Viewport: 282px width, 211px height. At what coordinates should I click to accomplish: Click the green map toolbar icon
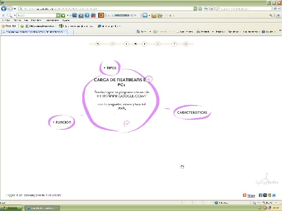pyautogui.click(x=160, y=16)
